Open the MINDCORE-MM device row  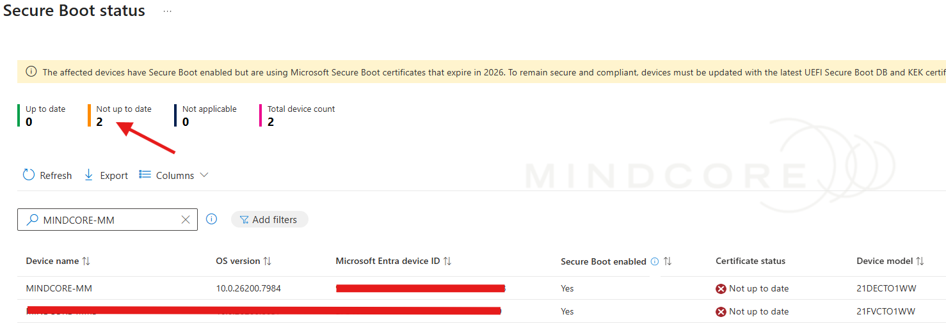(x=59, y=288)
